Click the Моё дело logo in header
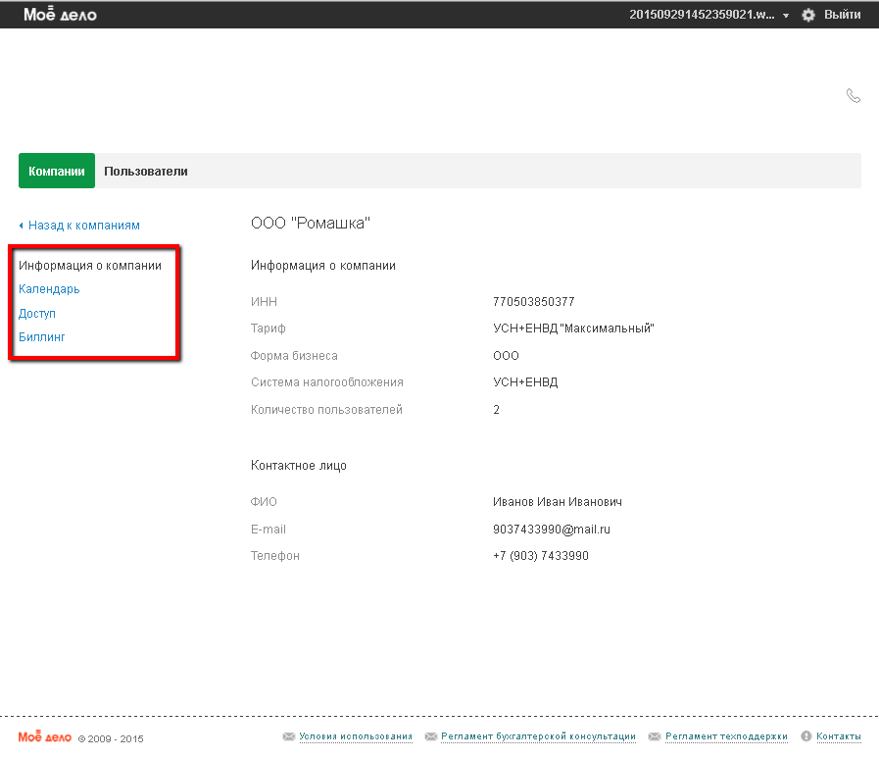879x759 pixels. point(60,14)
